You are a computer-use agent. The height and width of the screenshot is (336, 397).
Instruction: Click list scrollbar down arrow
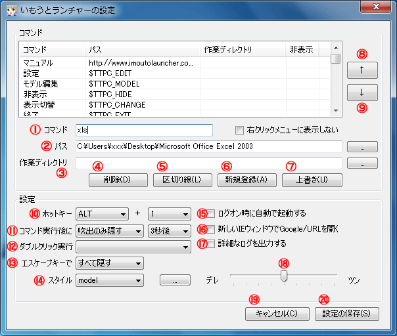tap(336, 111)
